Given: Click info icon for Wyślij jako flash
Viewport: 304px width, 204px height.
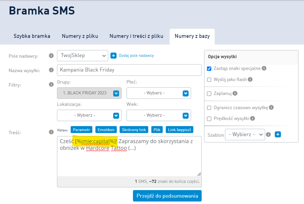Looking at the screenshot, I should pyautogui.click(x=250, y=79).
